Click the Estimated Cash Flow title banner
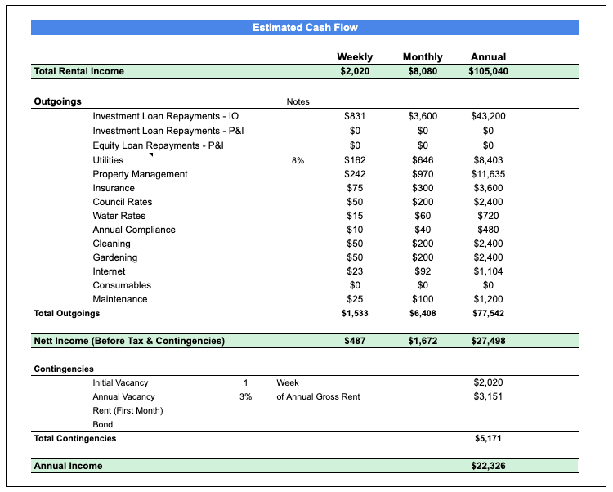Viewport: 613px width, 492px height. [305, 27]
